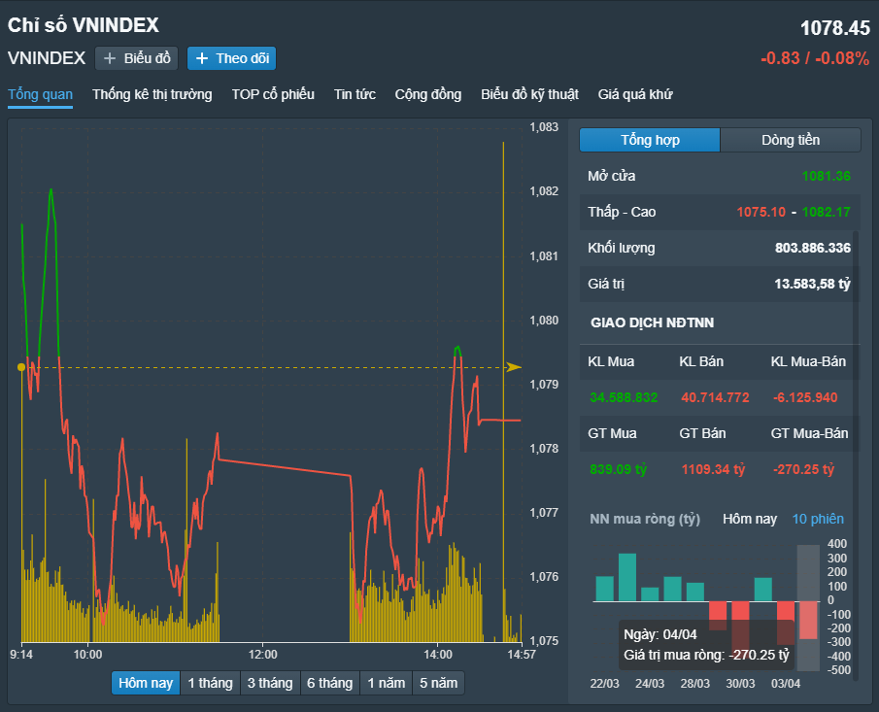Set chart range to 3 tháng
This screenshot has width=879, height=712.
[270, 683]
